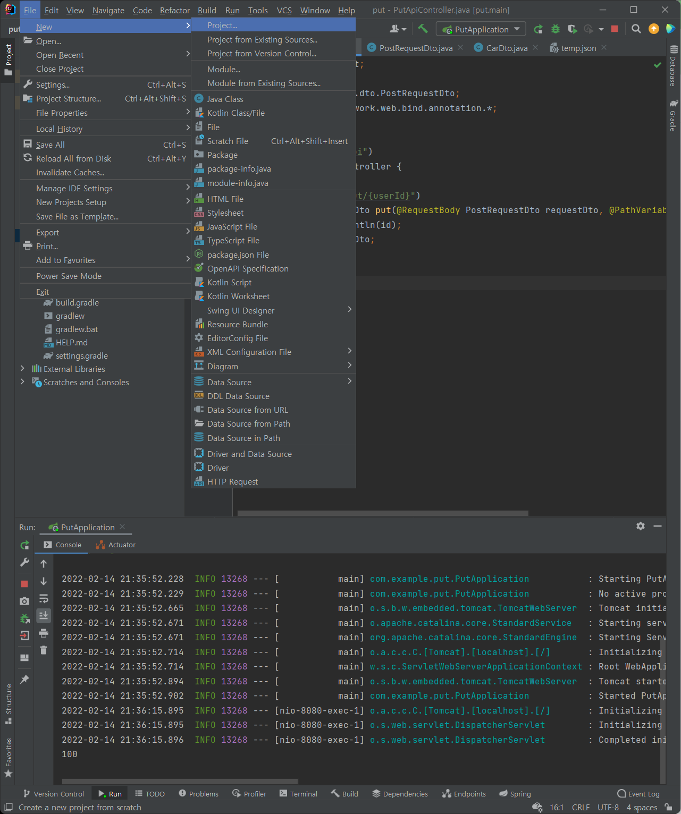Image resolution: width=681 pixels, height=814 pixels.
Task: Click CRLF line separator in the status bar
Action: pos(581,807)
